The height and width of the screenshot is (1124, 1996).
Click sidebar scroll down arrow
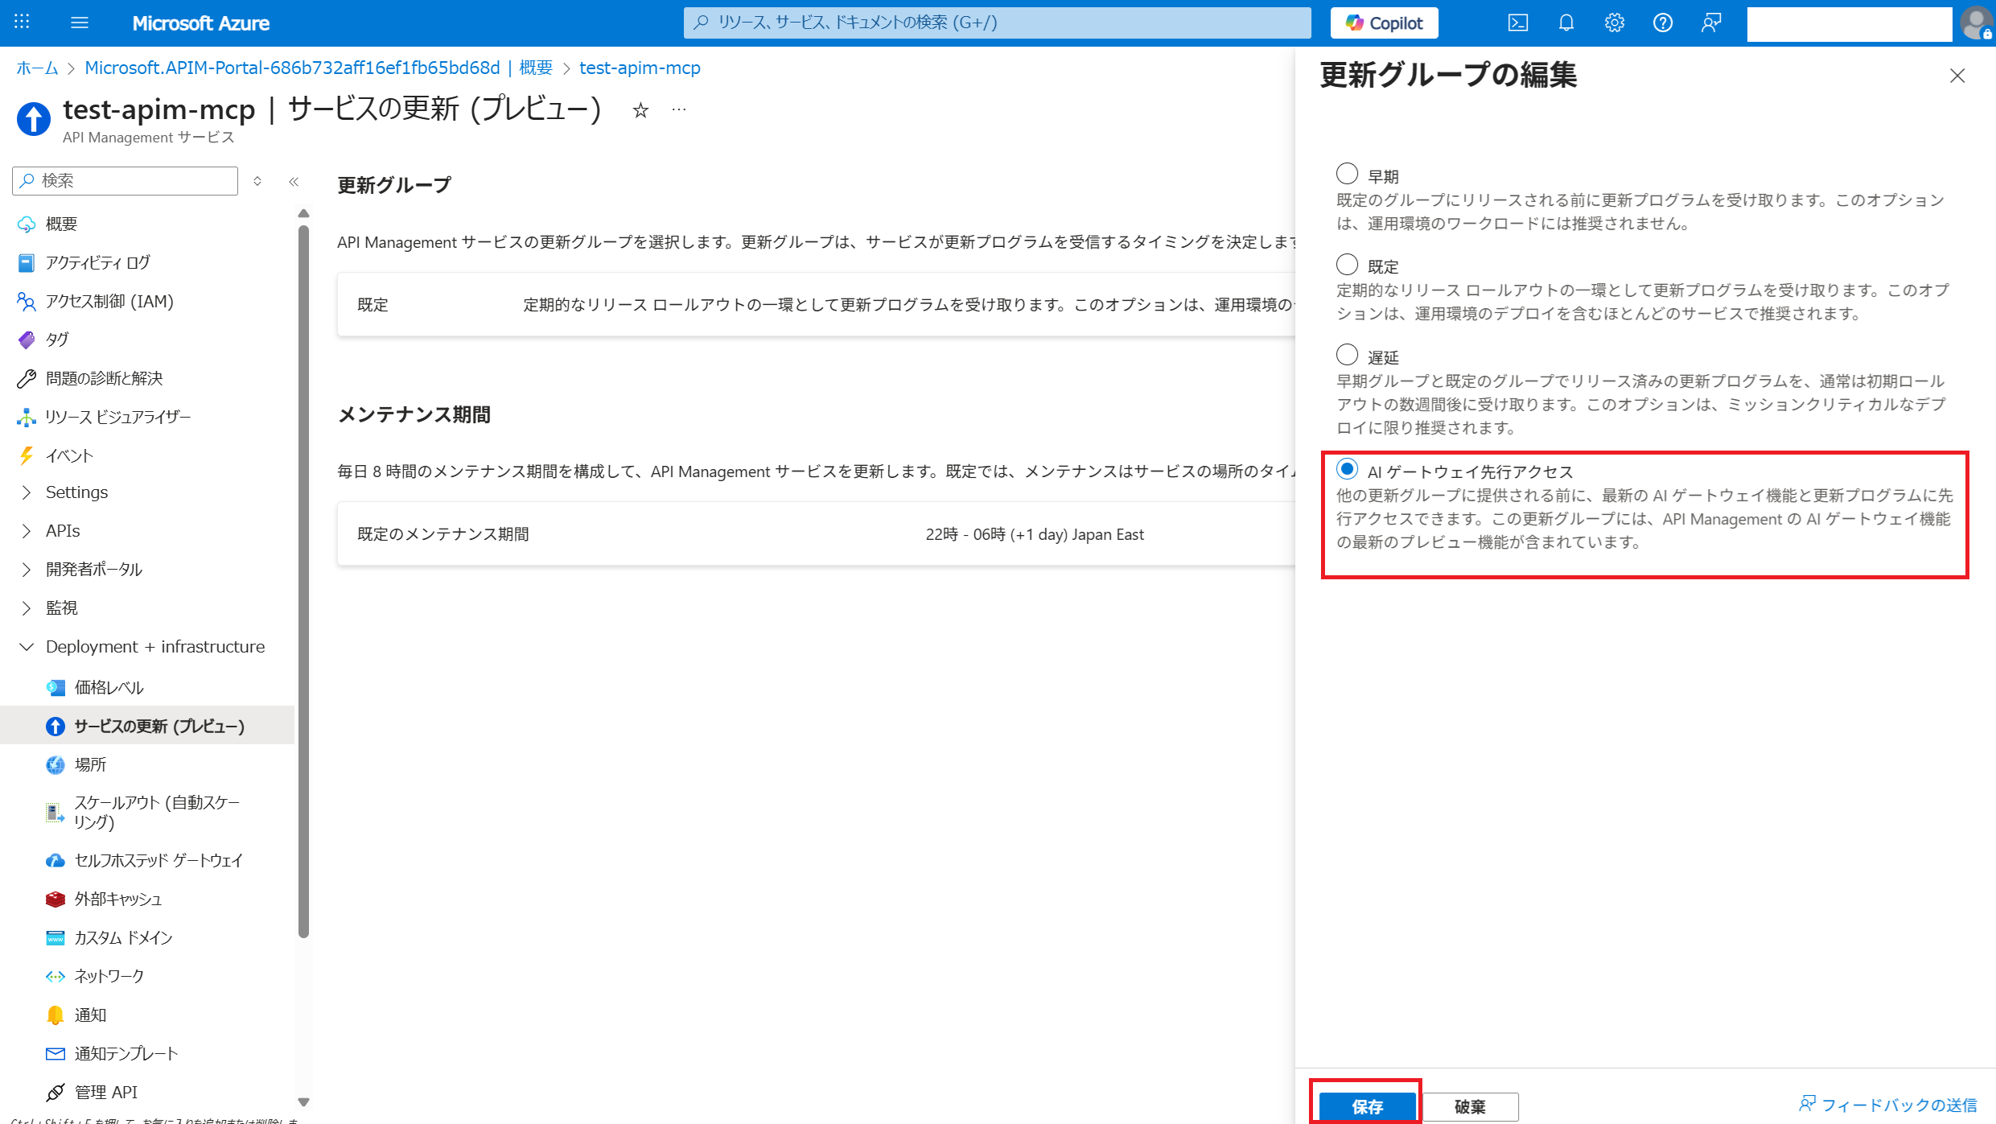pyautogui.click(x=303, y=1102)
